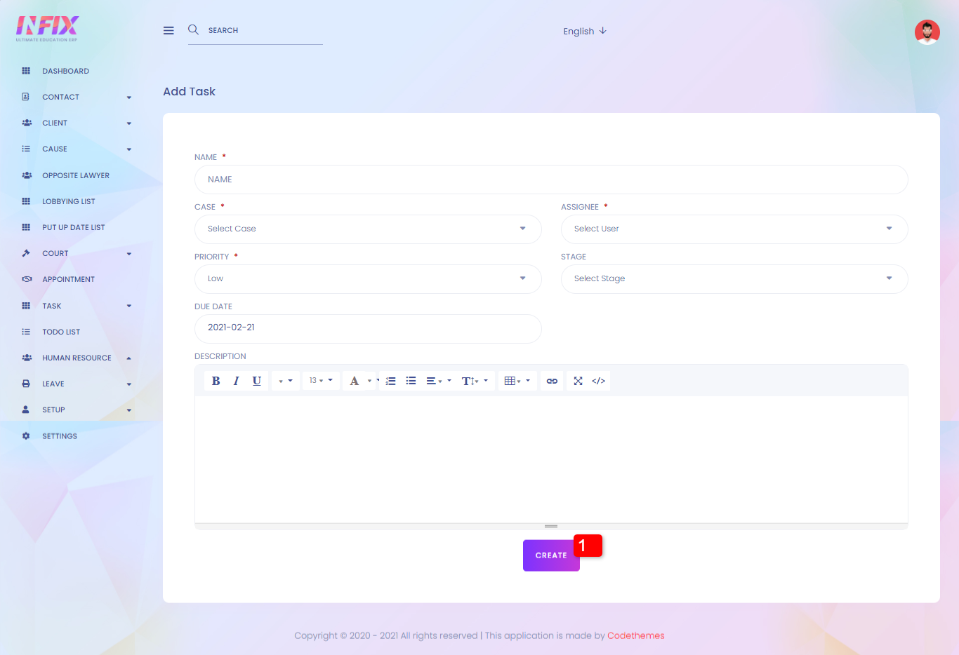Open code view in the editor
The width and height of the screenshot is (959, 655).
click(x=598, y=381)
